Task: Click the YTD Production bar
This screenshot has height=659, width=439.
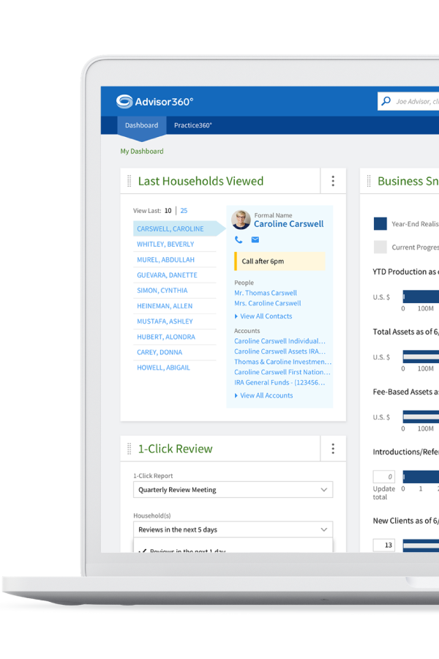Action: point(421,297)
